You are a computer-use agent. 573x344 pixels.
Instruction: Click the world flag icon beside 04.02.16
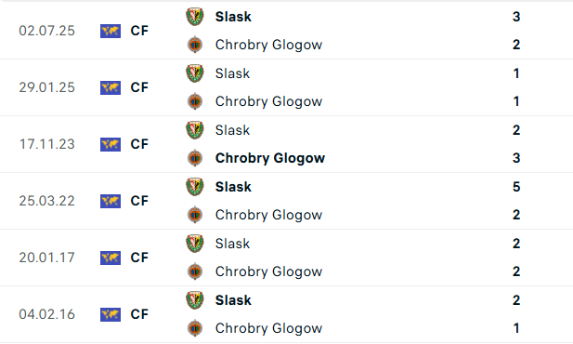[111, 315]
